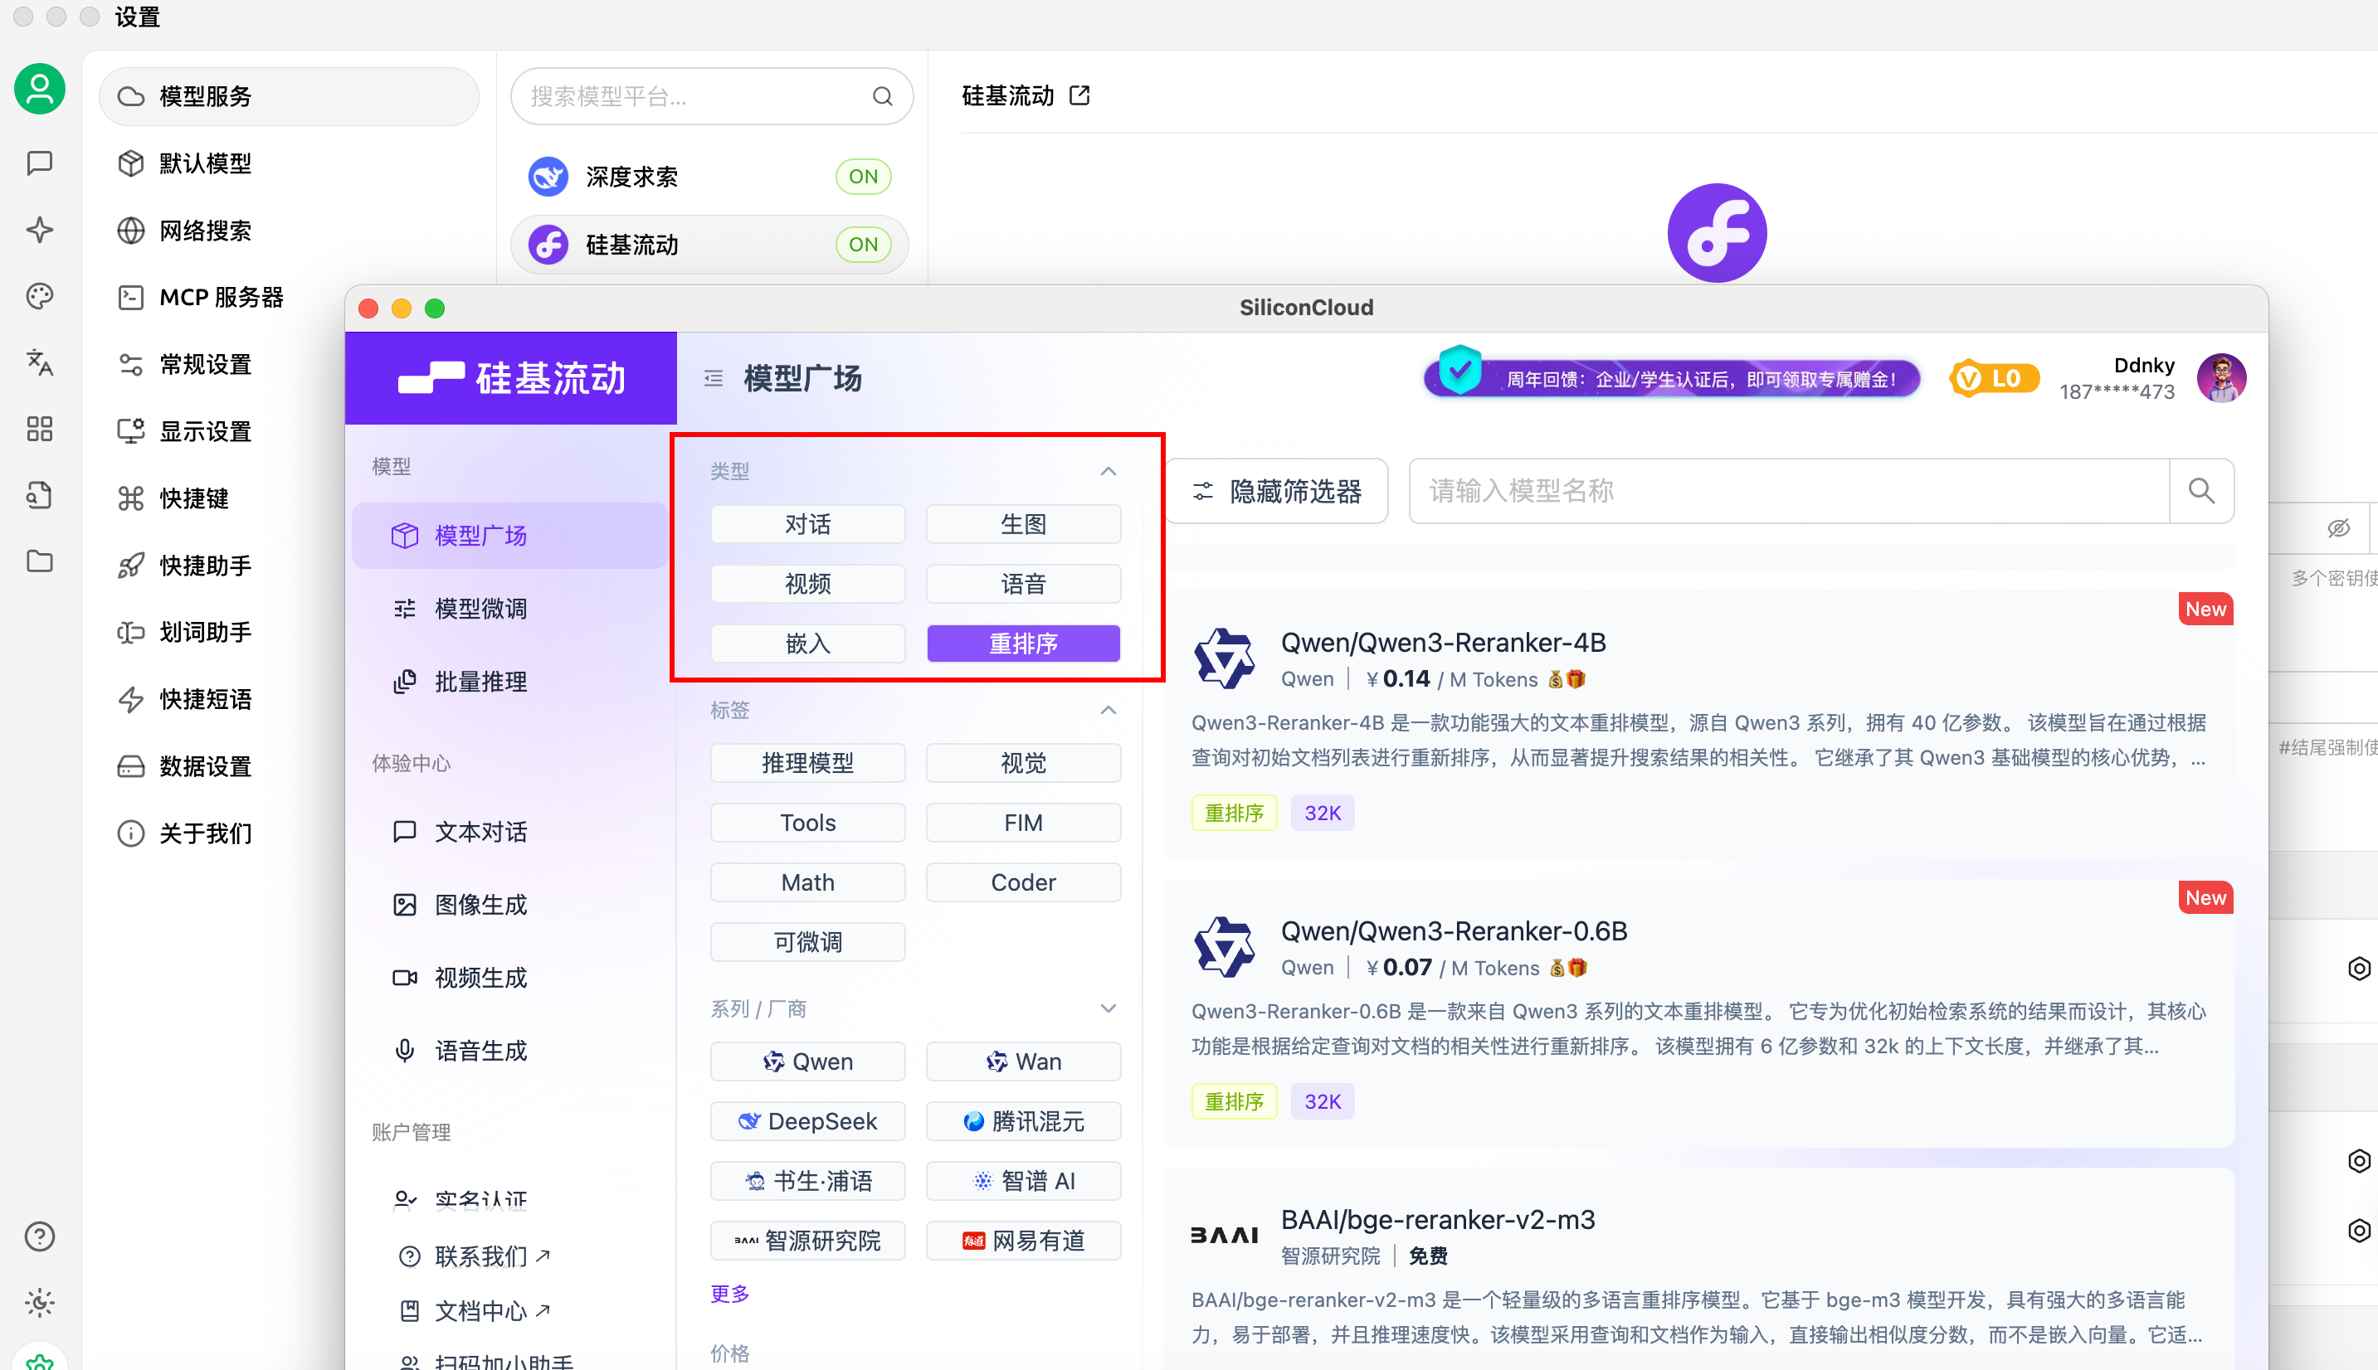The width and height of the screenshot is (2378, 1370).
Task: Filter by 腾讯混元 vendor
Action: tap(1023, 1121)
